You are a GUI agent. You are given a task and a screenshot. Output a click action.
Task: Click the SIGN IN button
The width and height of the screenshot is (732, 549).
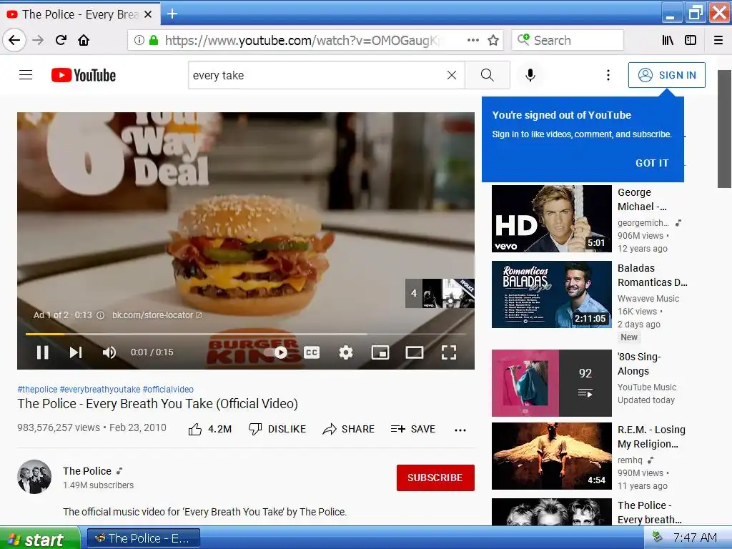pyautogui.click(x=667, y=75)
